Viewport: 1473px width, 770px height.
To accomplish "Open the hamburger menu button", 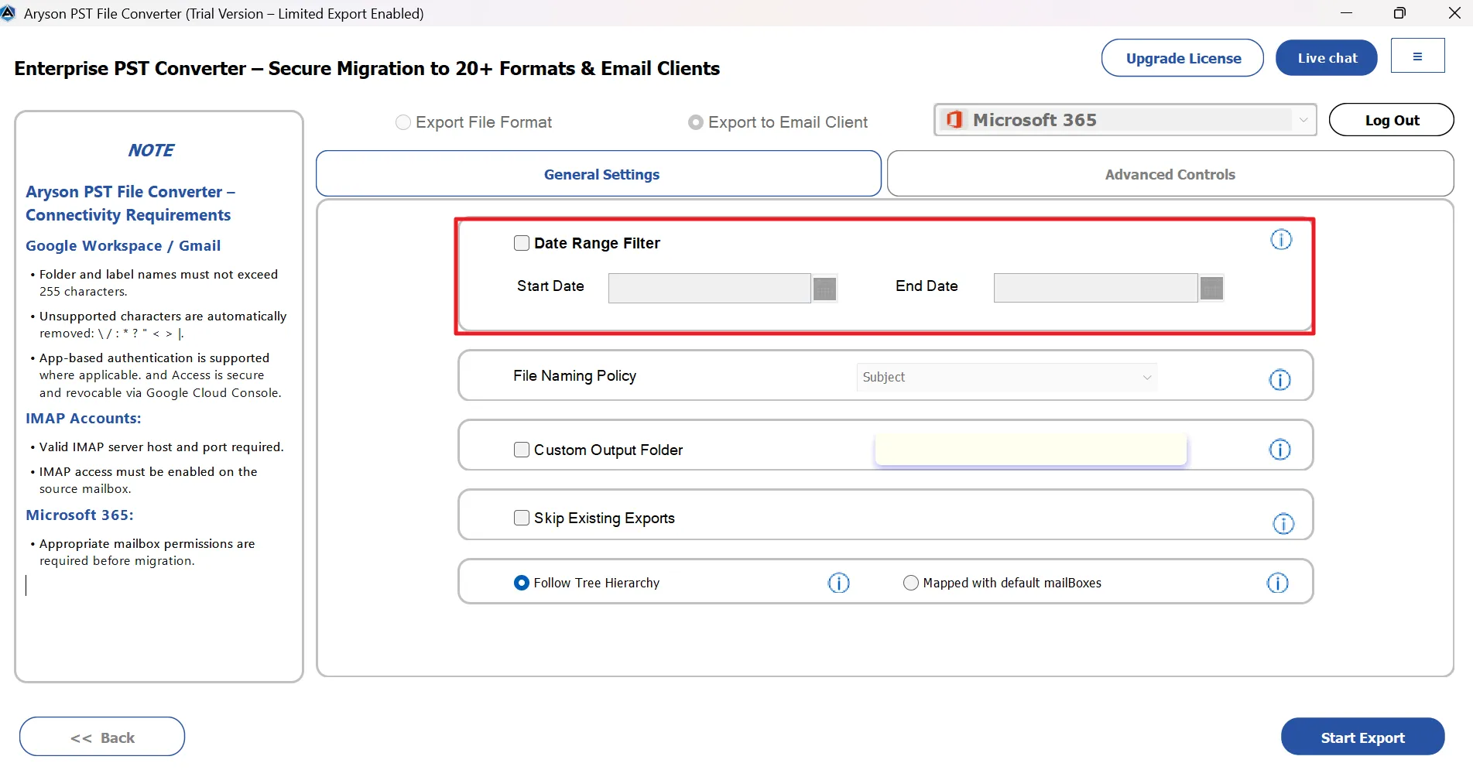I will pyautogui.click(x=1417, y=56).
